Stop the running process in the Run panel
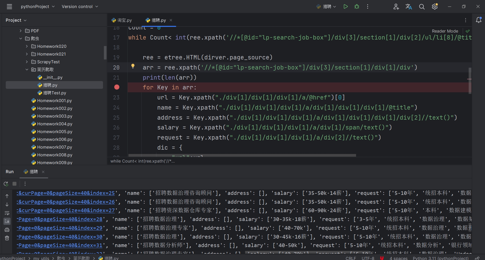The image size is (485, 260). click(x=14, y=184)
